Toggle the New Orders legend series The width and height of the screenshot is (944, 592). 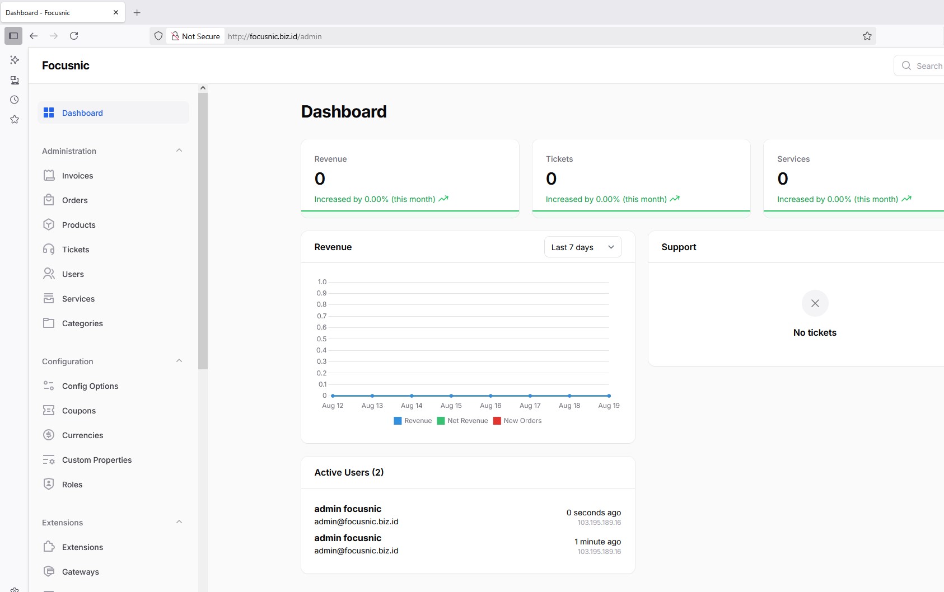click(x=517, y=421)
